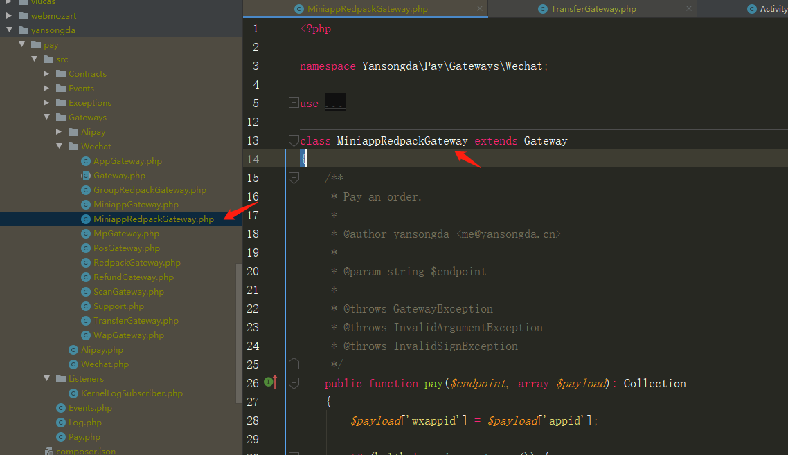Expand the webmozart folder

(x=9, y=15)
